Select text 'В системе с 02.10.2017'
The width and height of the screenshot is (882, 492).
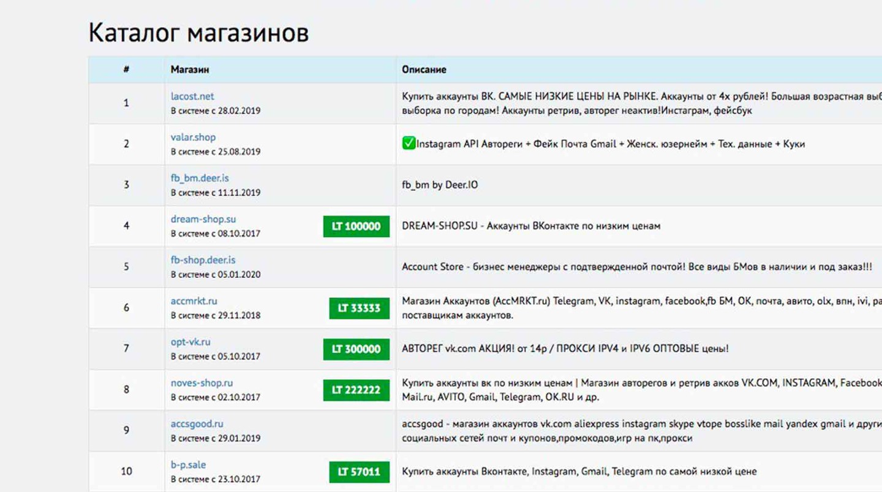[216, 398]
